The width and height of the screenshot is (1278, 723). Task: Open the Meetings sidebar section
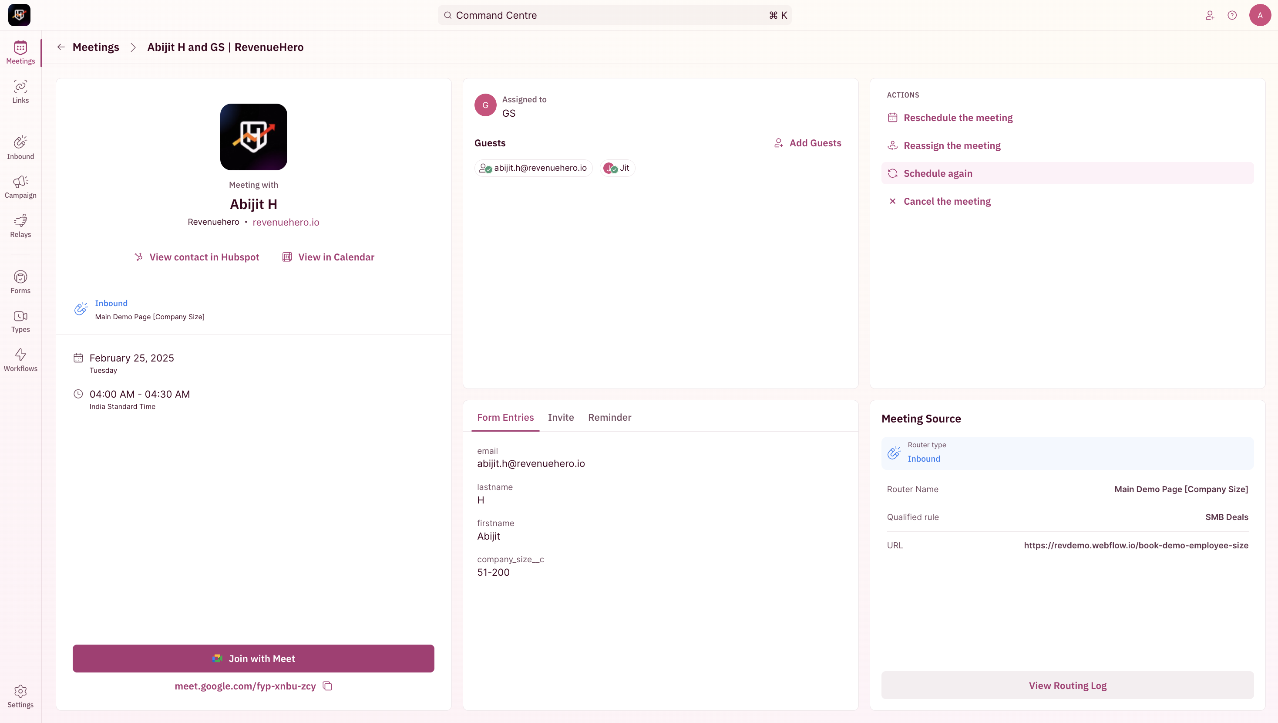pos(20,53)
